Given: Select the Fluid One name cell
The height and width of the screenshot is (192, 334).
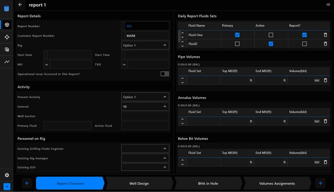Looking at the screenshot, I should 204,35.
